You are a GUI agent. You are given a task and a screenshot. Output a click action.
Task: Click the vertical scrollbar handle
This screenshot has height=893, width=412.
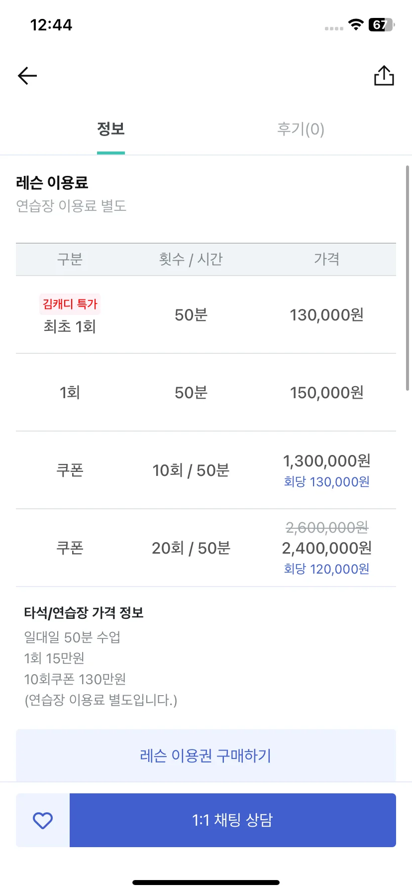(x=408, y=278)
